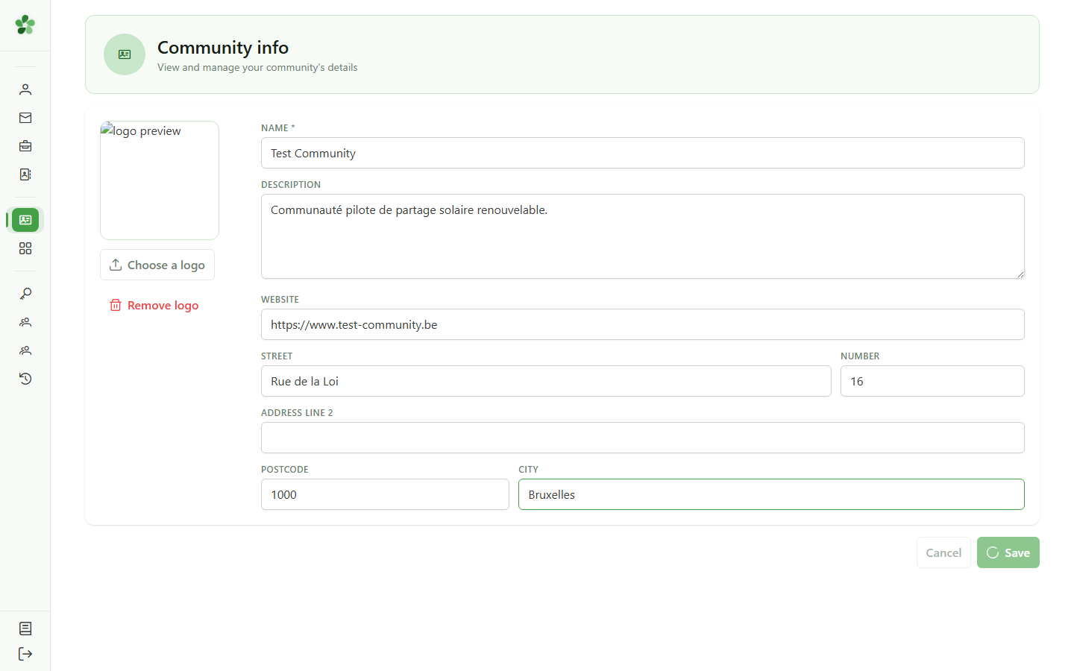Screen dimensions: 1074x671
Task: Click the logo preview image box
Action: [160, 180]
